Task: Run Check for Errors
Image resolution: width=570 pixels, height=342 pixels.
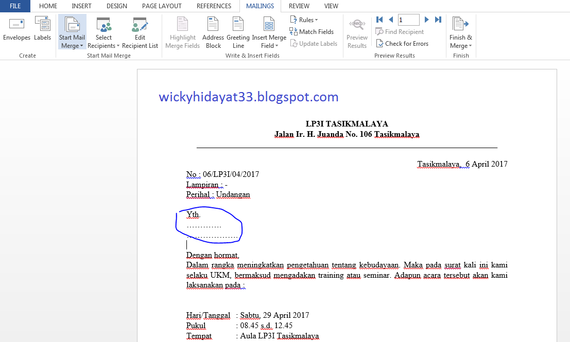Action: point(403,43)
